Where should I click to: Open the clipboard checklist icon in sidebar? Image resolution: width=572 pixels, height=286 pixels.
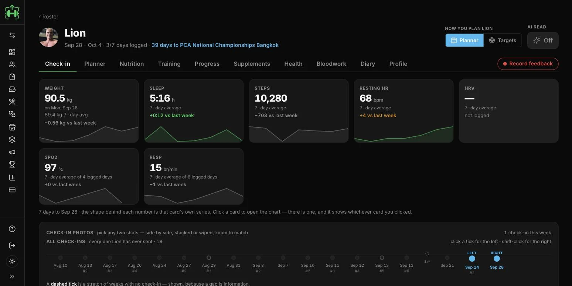12,77
